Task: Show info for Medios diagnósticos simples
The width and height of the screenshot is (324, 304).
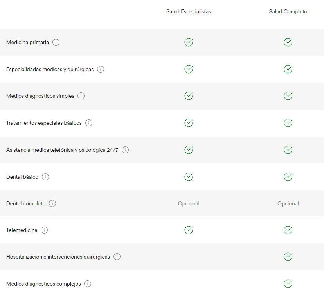Action: tap(81, 96)
